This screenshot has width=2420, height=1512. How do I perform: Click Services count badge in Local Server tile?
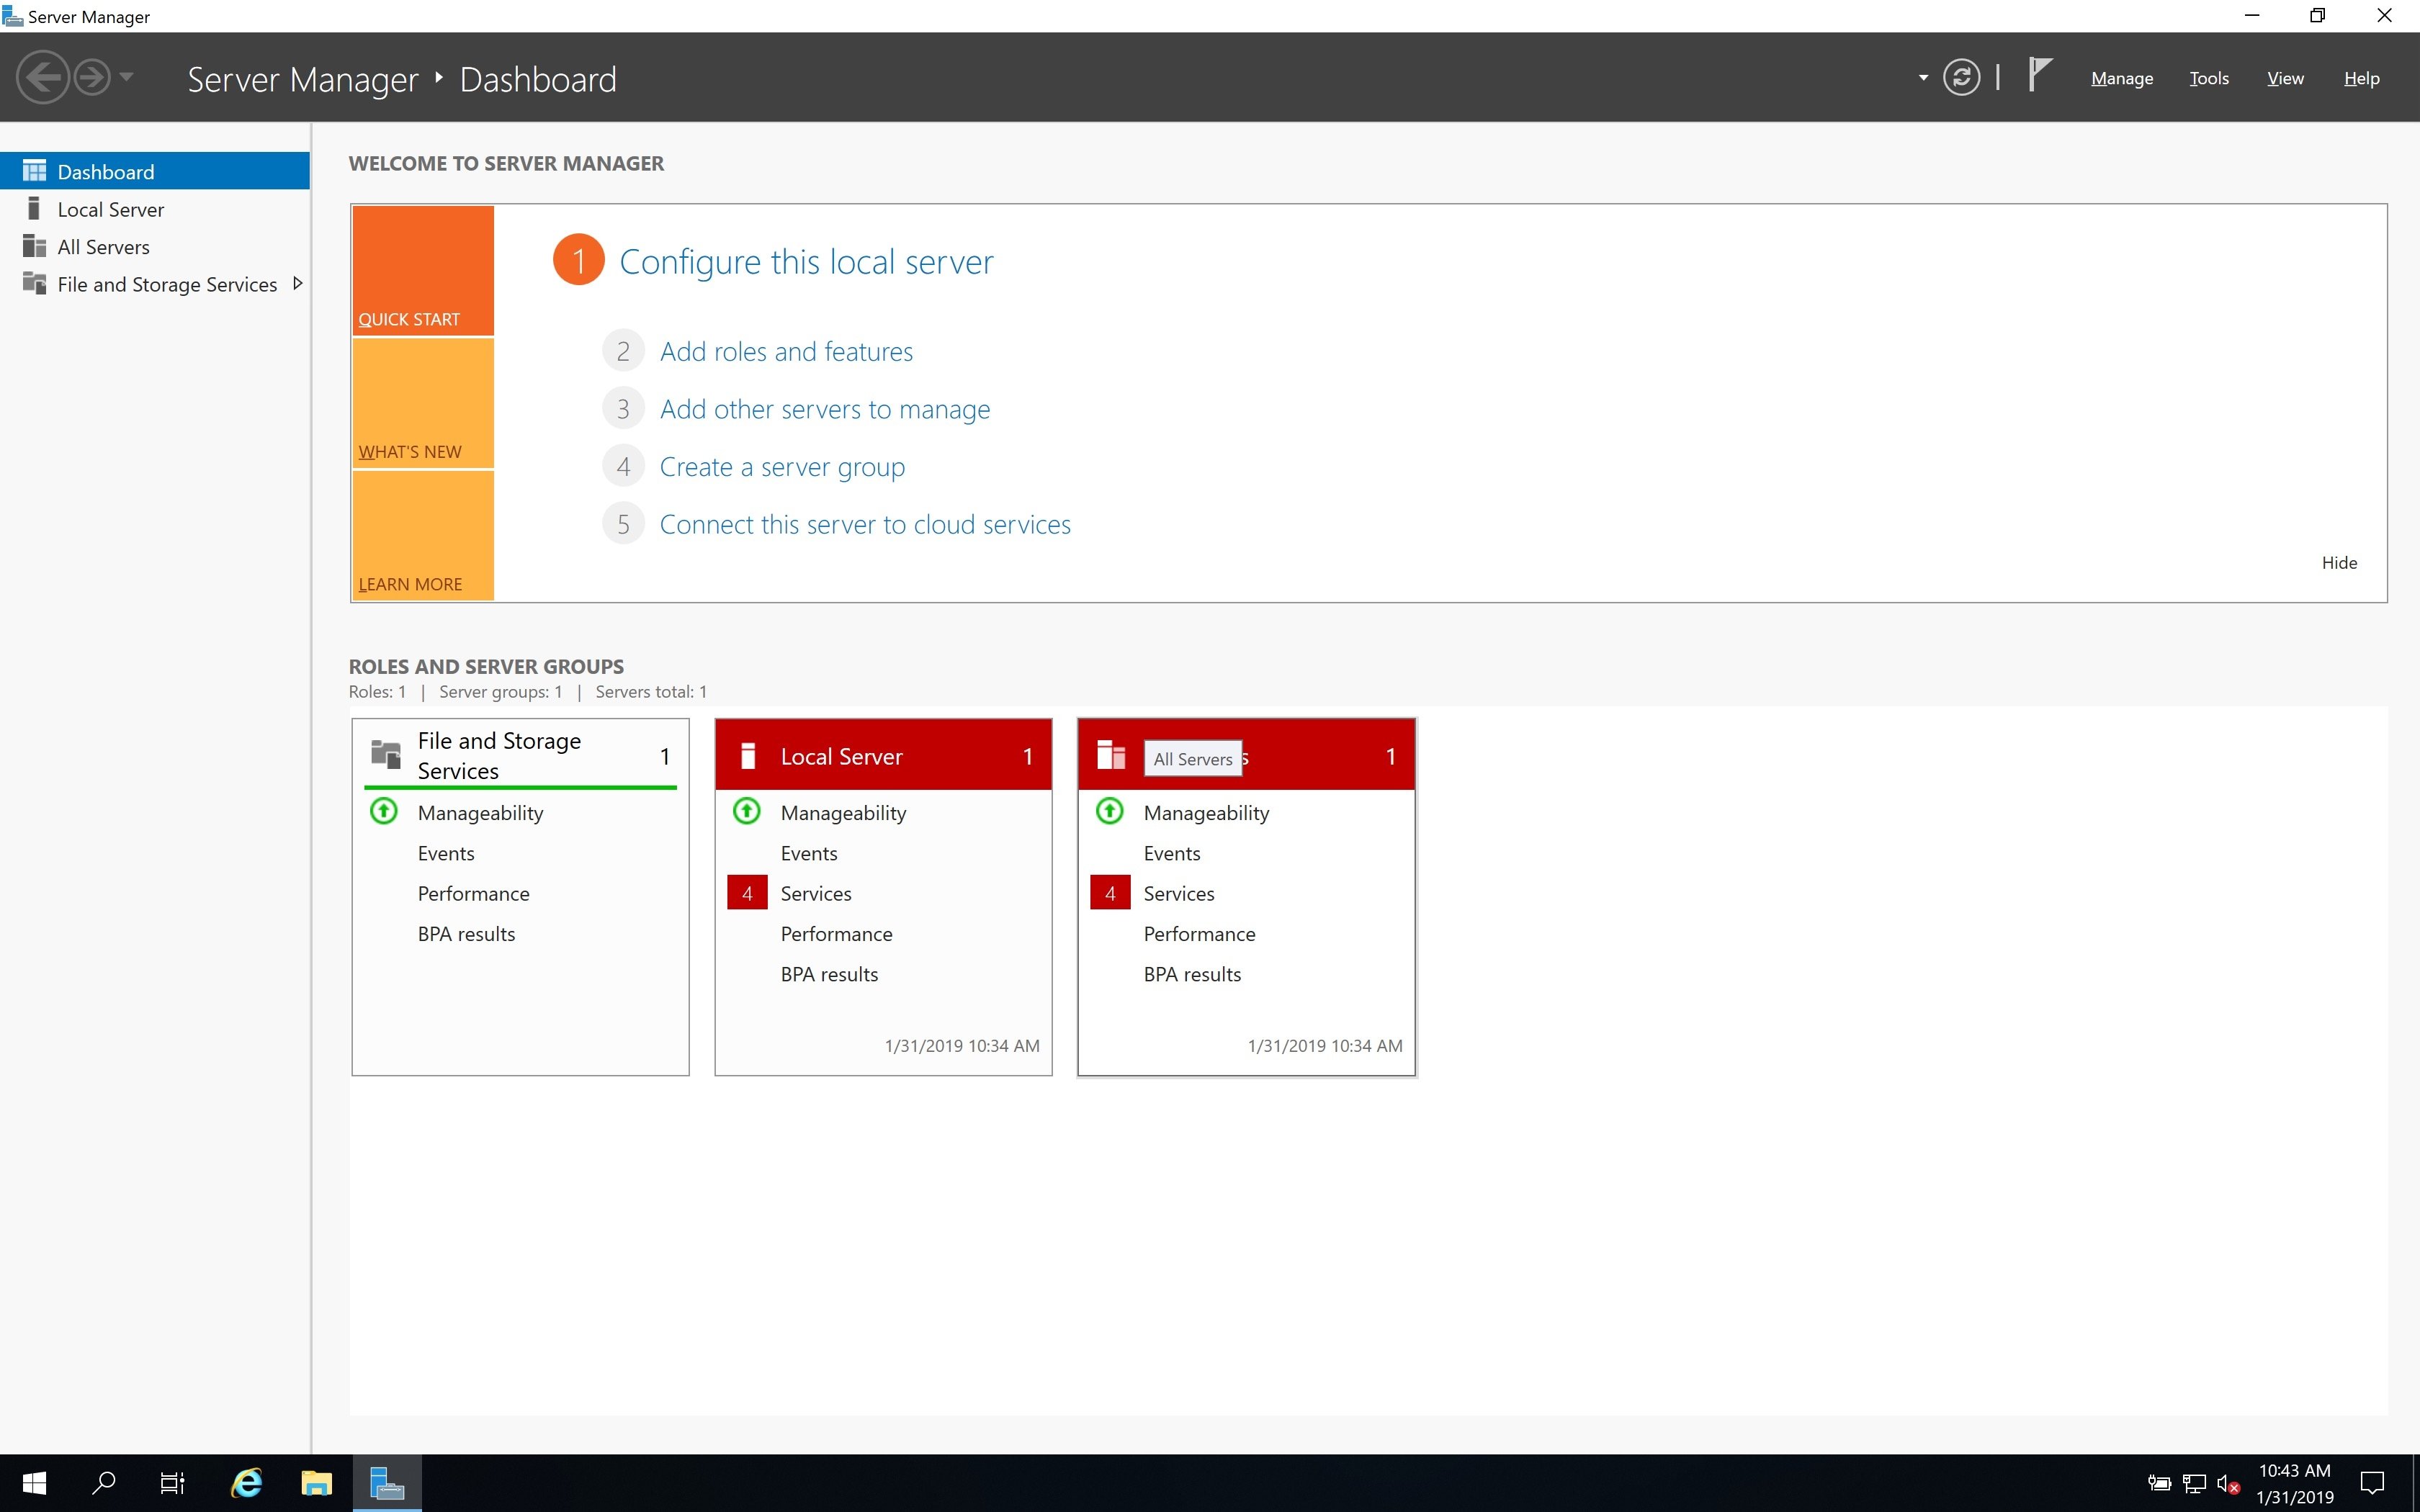(745, 892)
